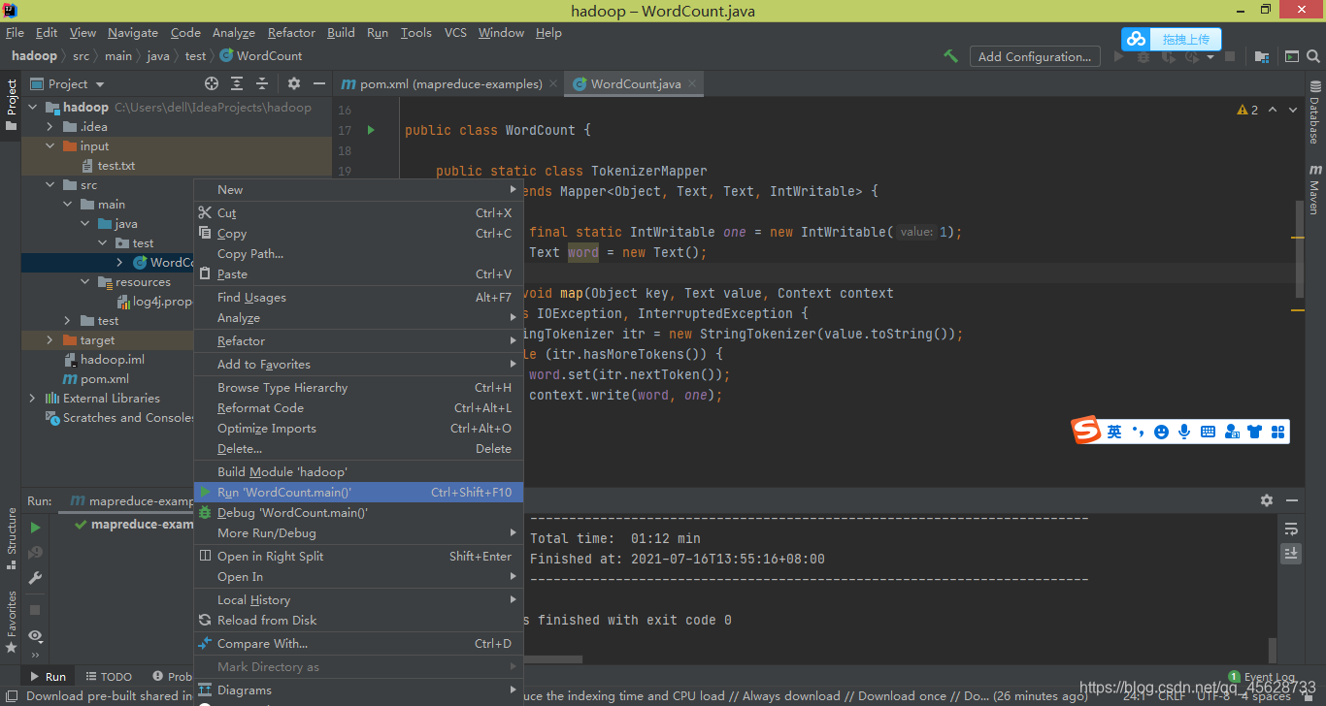Select Debug 'WordCount.main()' in context menu
The image size is (1326, 706).
tap(358, 513)
